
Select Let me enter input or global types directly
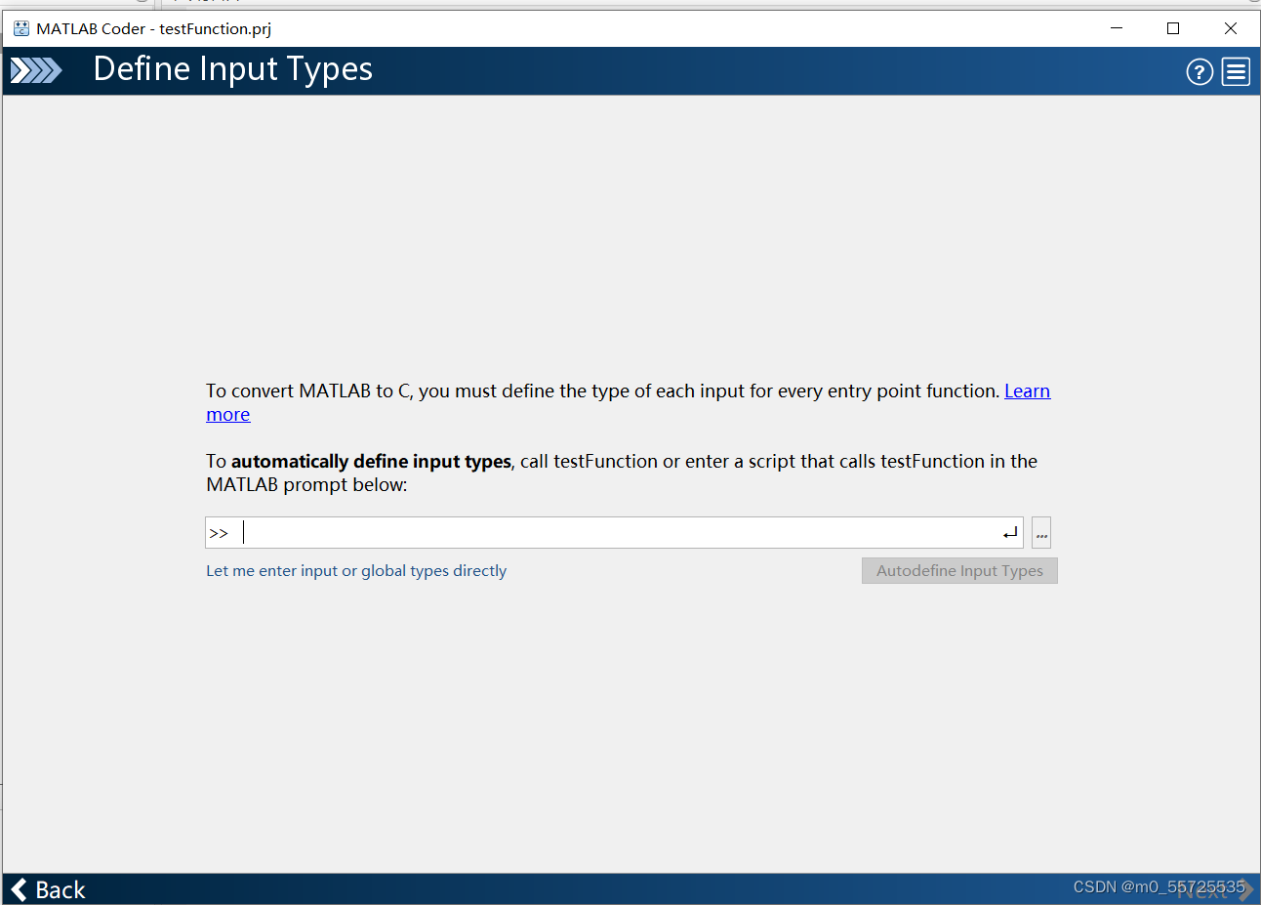[355, 570]
